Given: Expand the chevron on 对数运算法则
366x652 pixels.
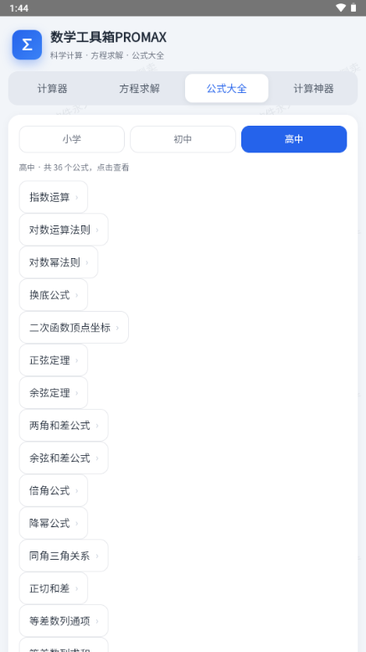Looking at the screenshot, I should [97, 230].
